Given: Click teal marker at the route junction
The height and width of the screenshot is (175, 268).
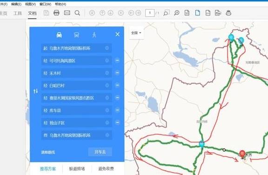Looking at the screenshot, I should point(202,144).
